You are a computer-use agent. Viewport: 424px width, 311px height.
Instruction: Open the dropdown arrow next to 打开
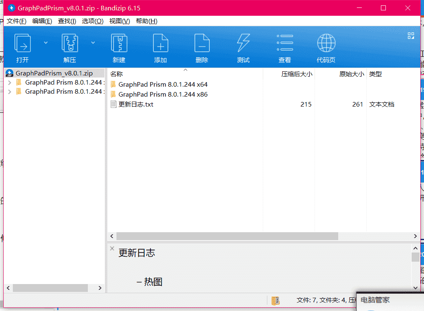tap(46, 43)
